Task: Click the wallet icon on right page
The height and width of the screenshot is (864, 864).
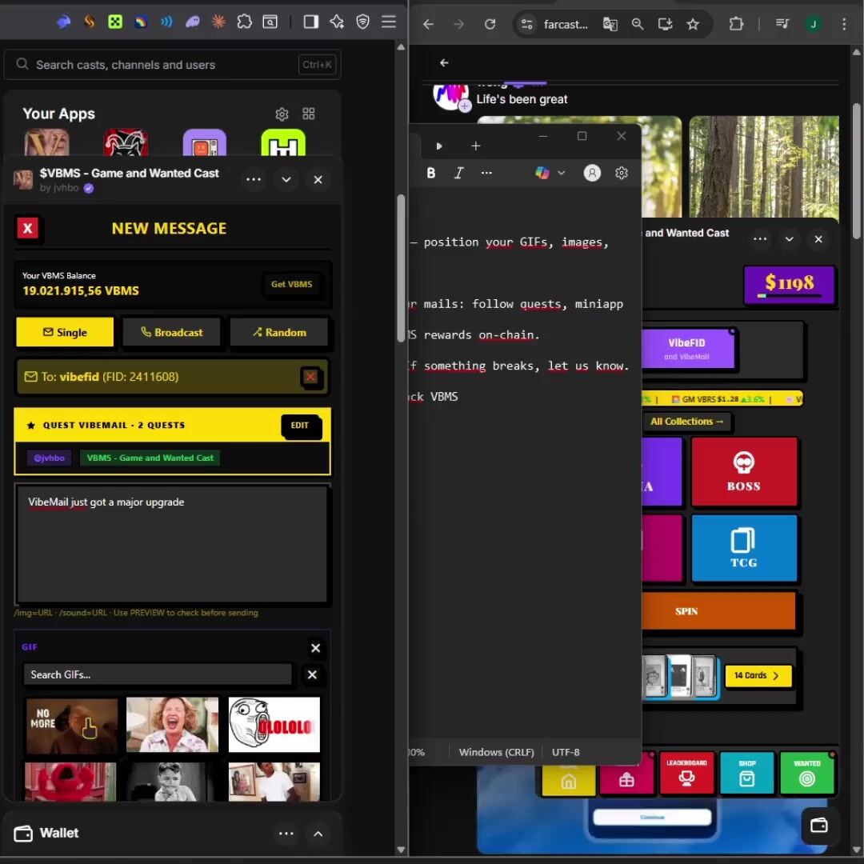Action: (819, 825)
